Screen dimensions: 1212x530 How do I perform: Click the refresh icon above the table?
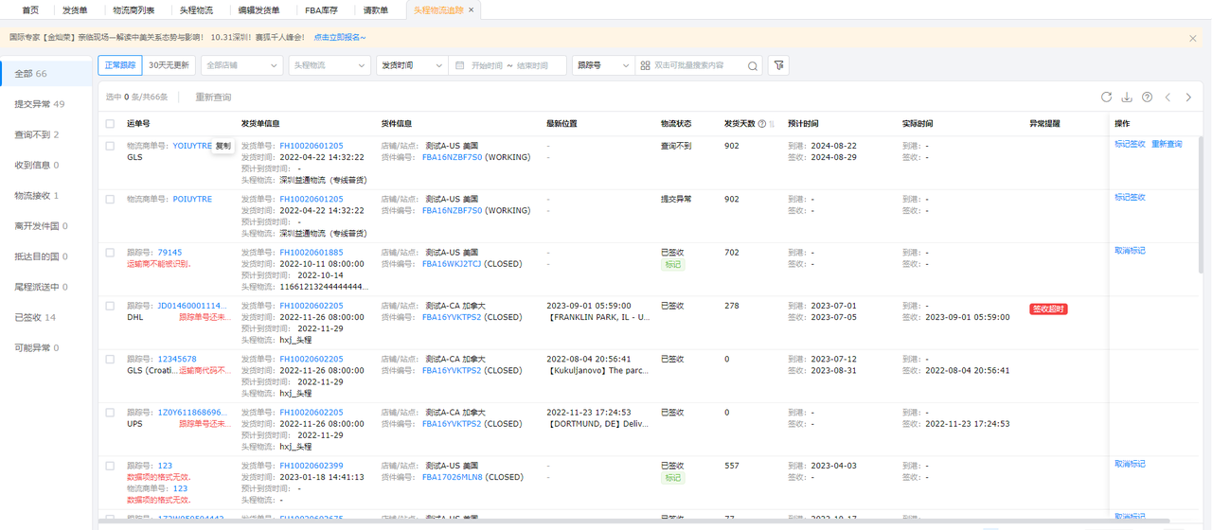1106,97
